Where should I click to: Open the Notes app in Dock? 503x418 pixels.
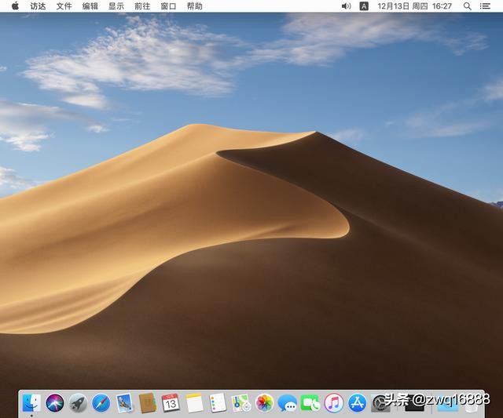(x=194, y=403)
